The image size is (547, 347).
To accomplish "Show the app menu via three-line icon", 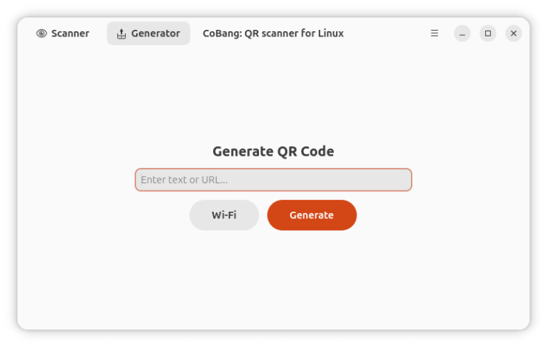I will 434,33.
